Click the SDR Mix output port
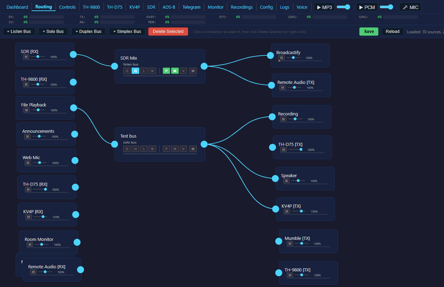This screenshot has width=444, height=287. [204, 66]
